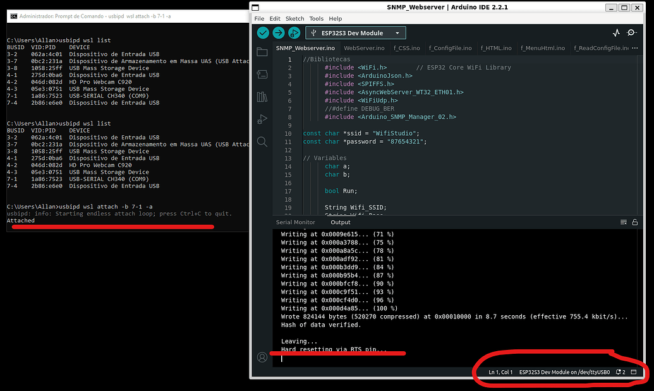The height and width of the screenshot is (391, 654).
Task: Toggle output panel scroll lock
Action: [634, 222]
